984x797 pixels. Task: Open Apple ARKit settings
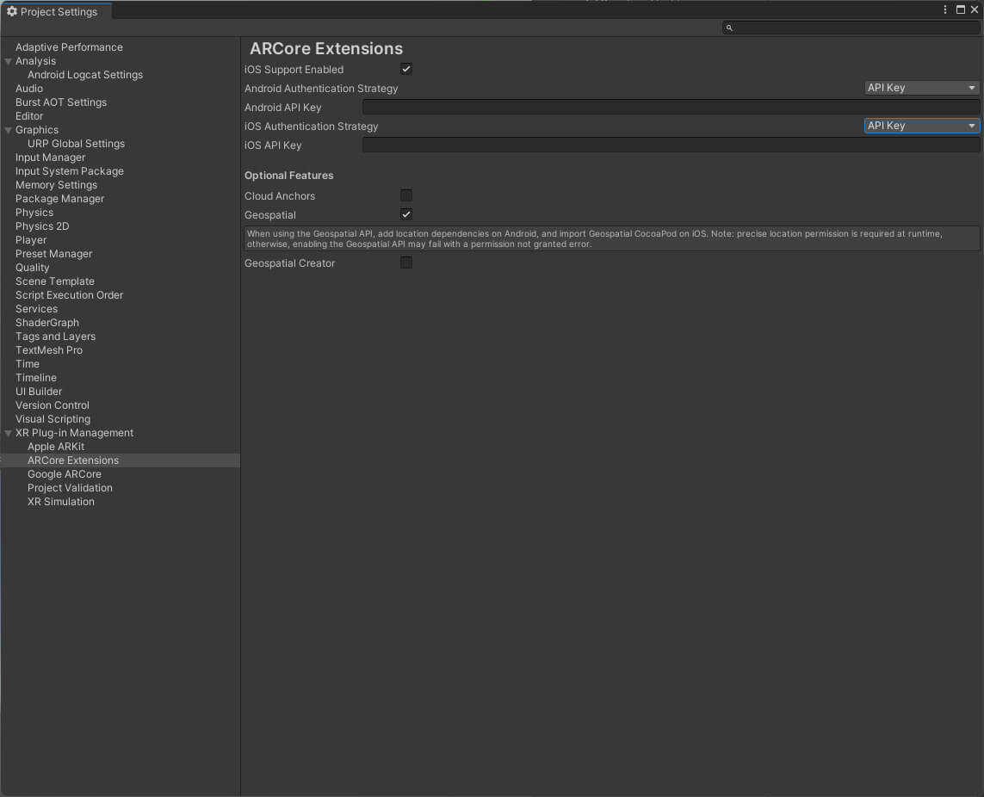[x=56, y=448]
